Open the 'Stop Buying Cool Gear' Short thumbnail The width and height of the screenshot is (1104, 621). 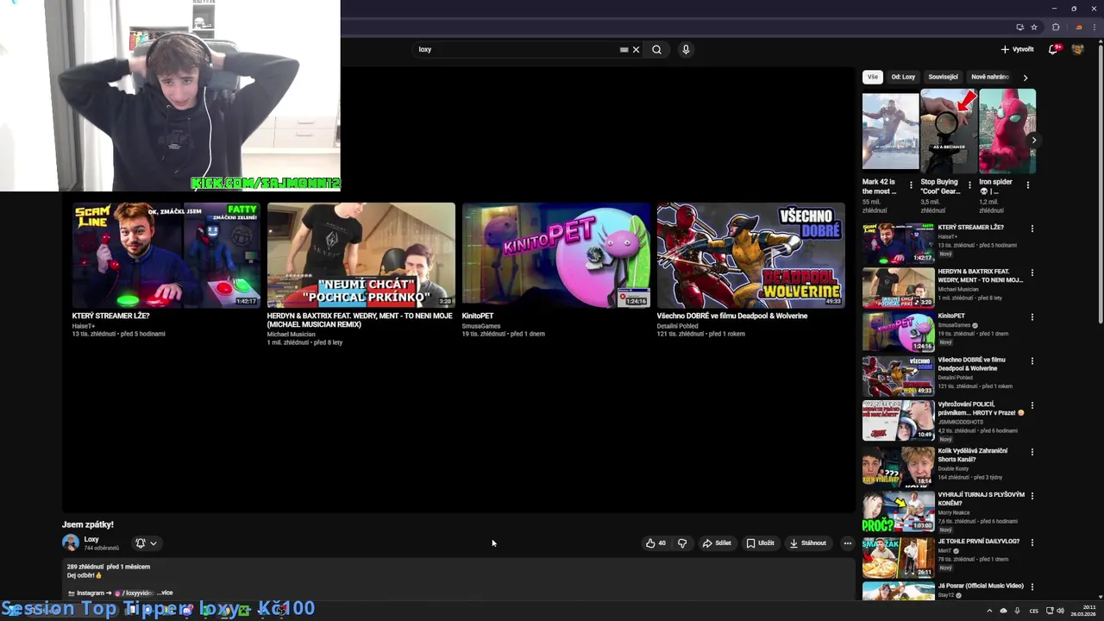949,132
